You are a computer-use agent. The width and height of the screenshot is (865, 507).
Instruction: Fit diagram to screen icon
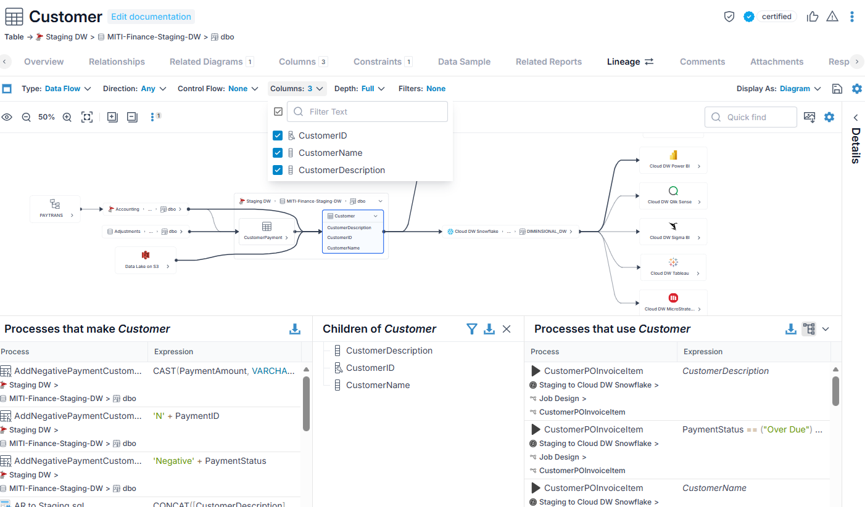(87, 117)
